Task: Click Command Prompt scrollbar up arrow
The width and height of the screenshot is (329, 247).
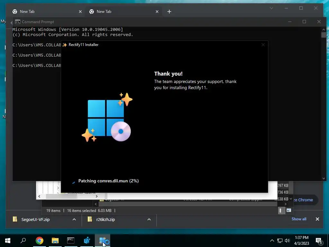Action: 324,30
